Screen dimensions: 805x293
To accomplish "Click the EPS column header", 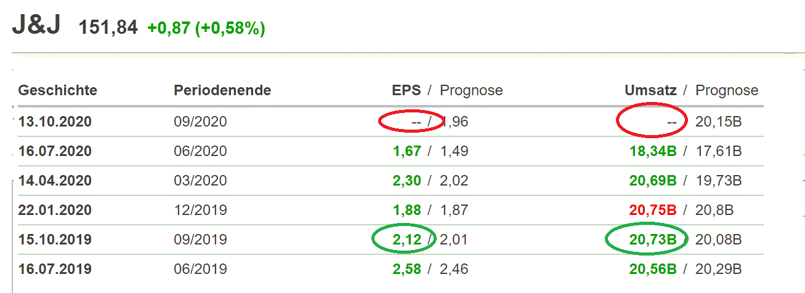I will 407,90.
